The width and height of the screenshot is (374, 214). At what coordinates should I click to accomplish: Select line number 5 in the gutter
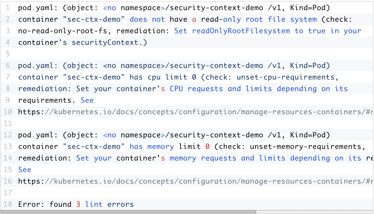point(8,54)
